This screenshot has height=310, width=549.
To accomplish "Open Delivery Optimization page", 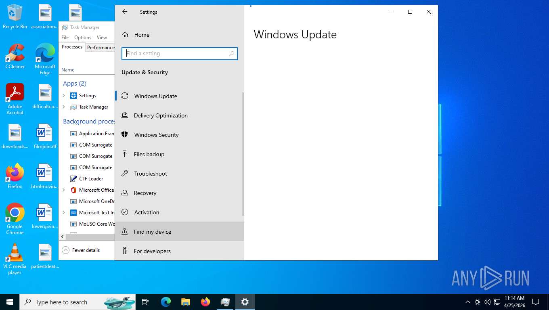I will [180, 115].
